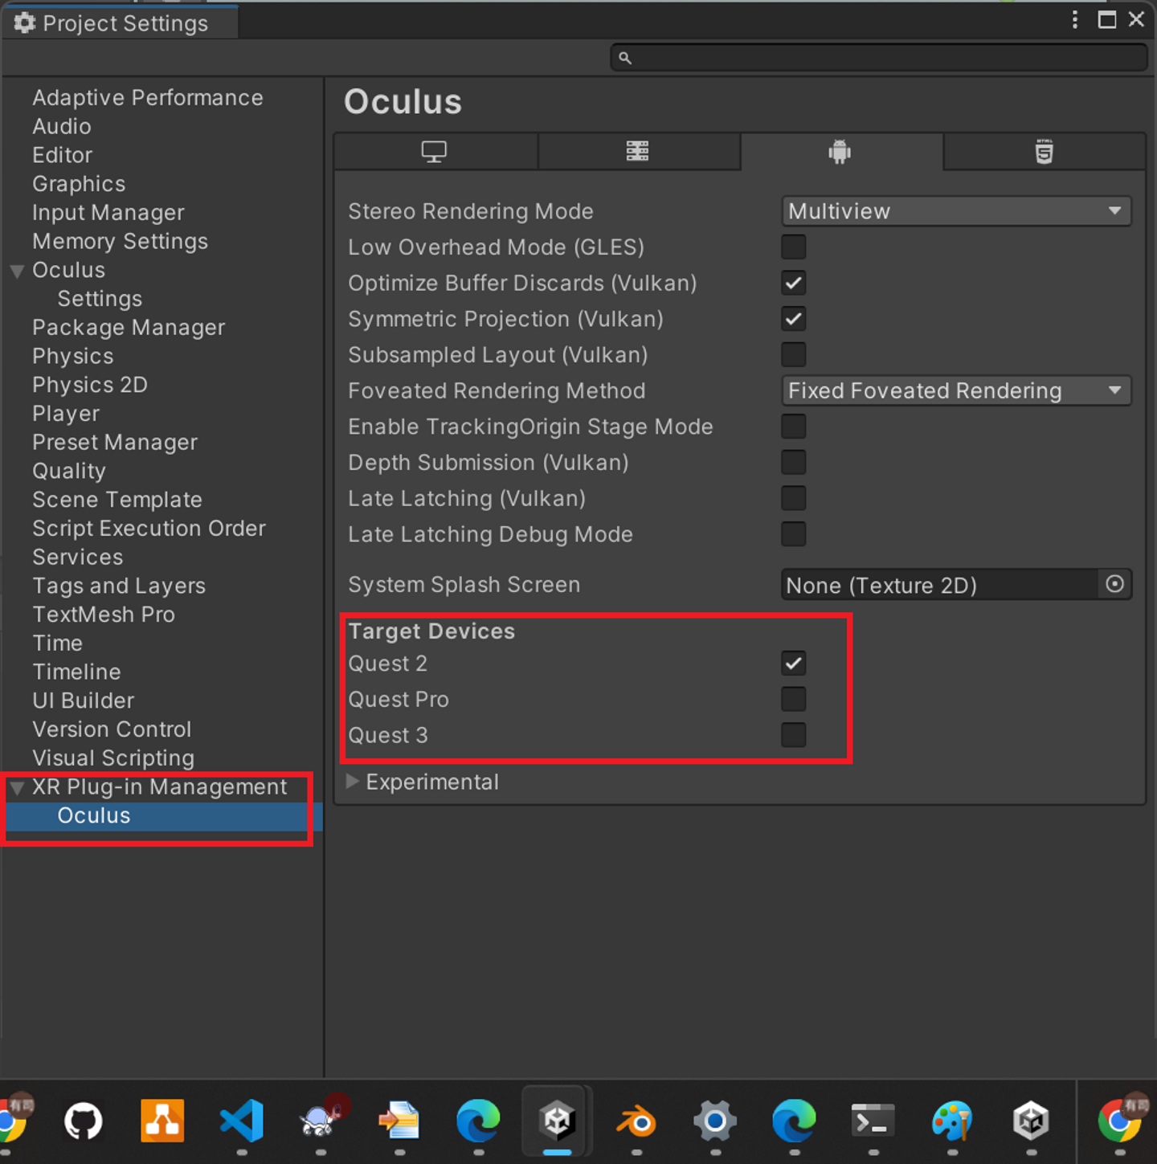Select UI Builder category

tap(84, 700)
